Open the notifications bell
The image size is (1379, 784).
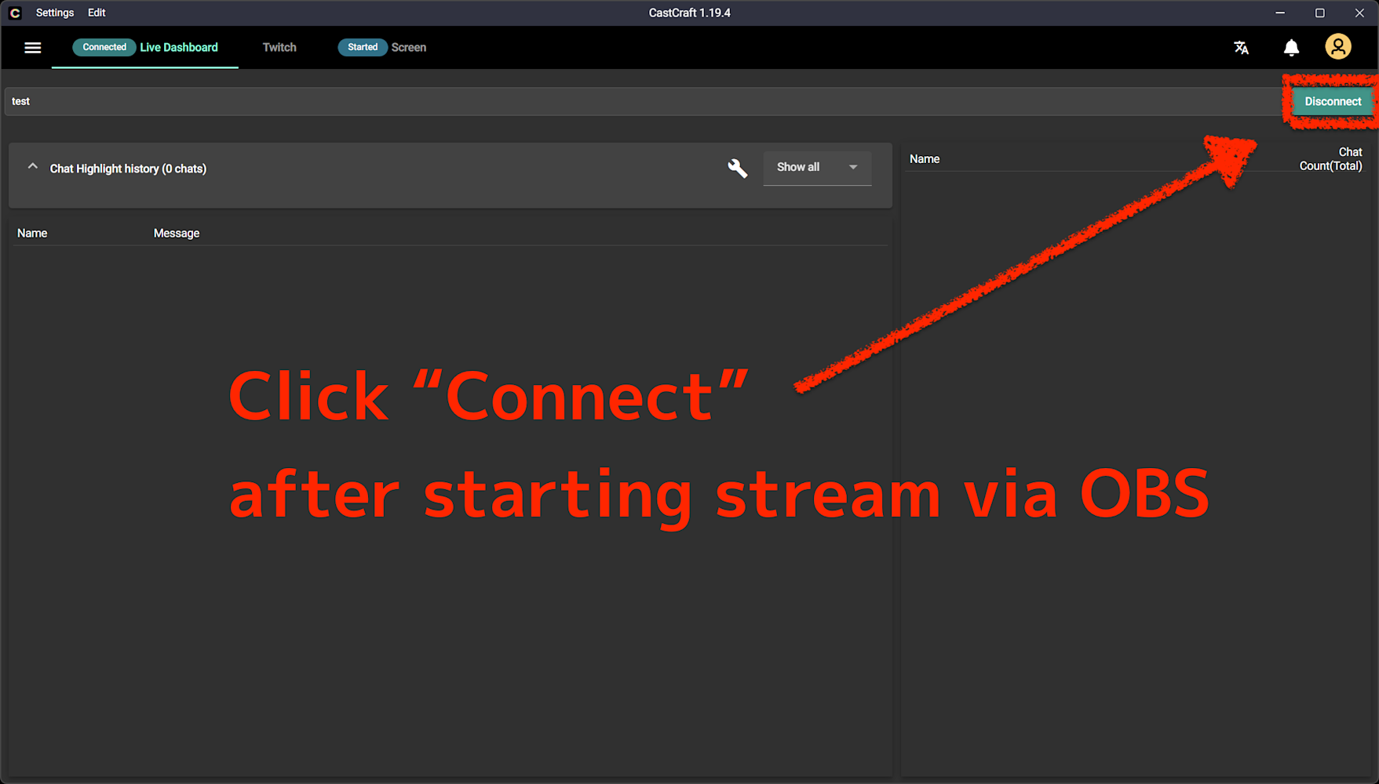point(1291,48)
